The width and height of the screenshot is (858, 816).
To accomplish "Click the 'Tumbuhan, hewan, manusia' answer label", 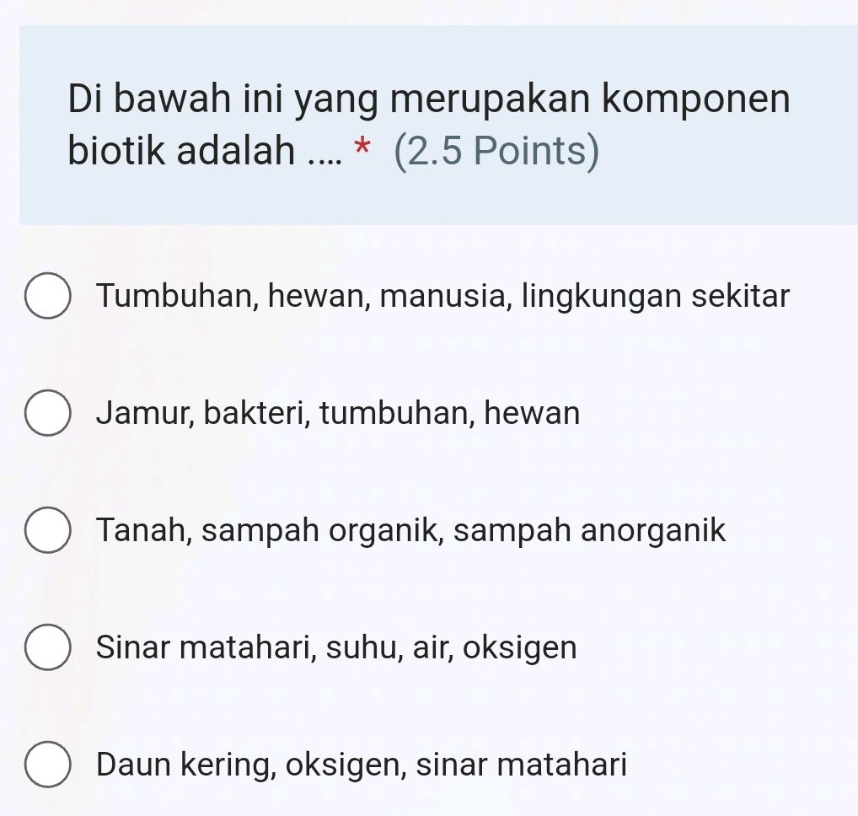I will [442, 295].
